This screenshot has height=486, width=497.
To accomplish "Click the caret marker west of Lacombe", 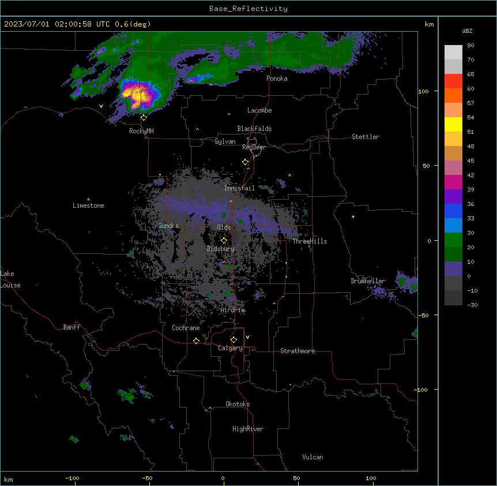I will 229,114.
